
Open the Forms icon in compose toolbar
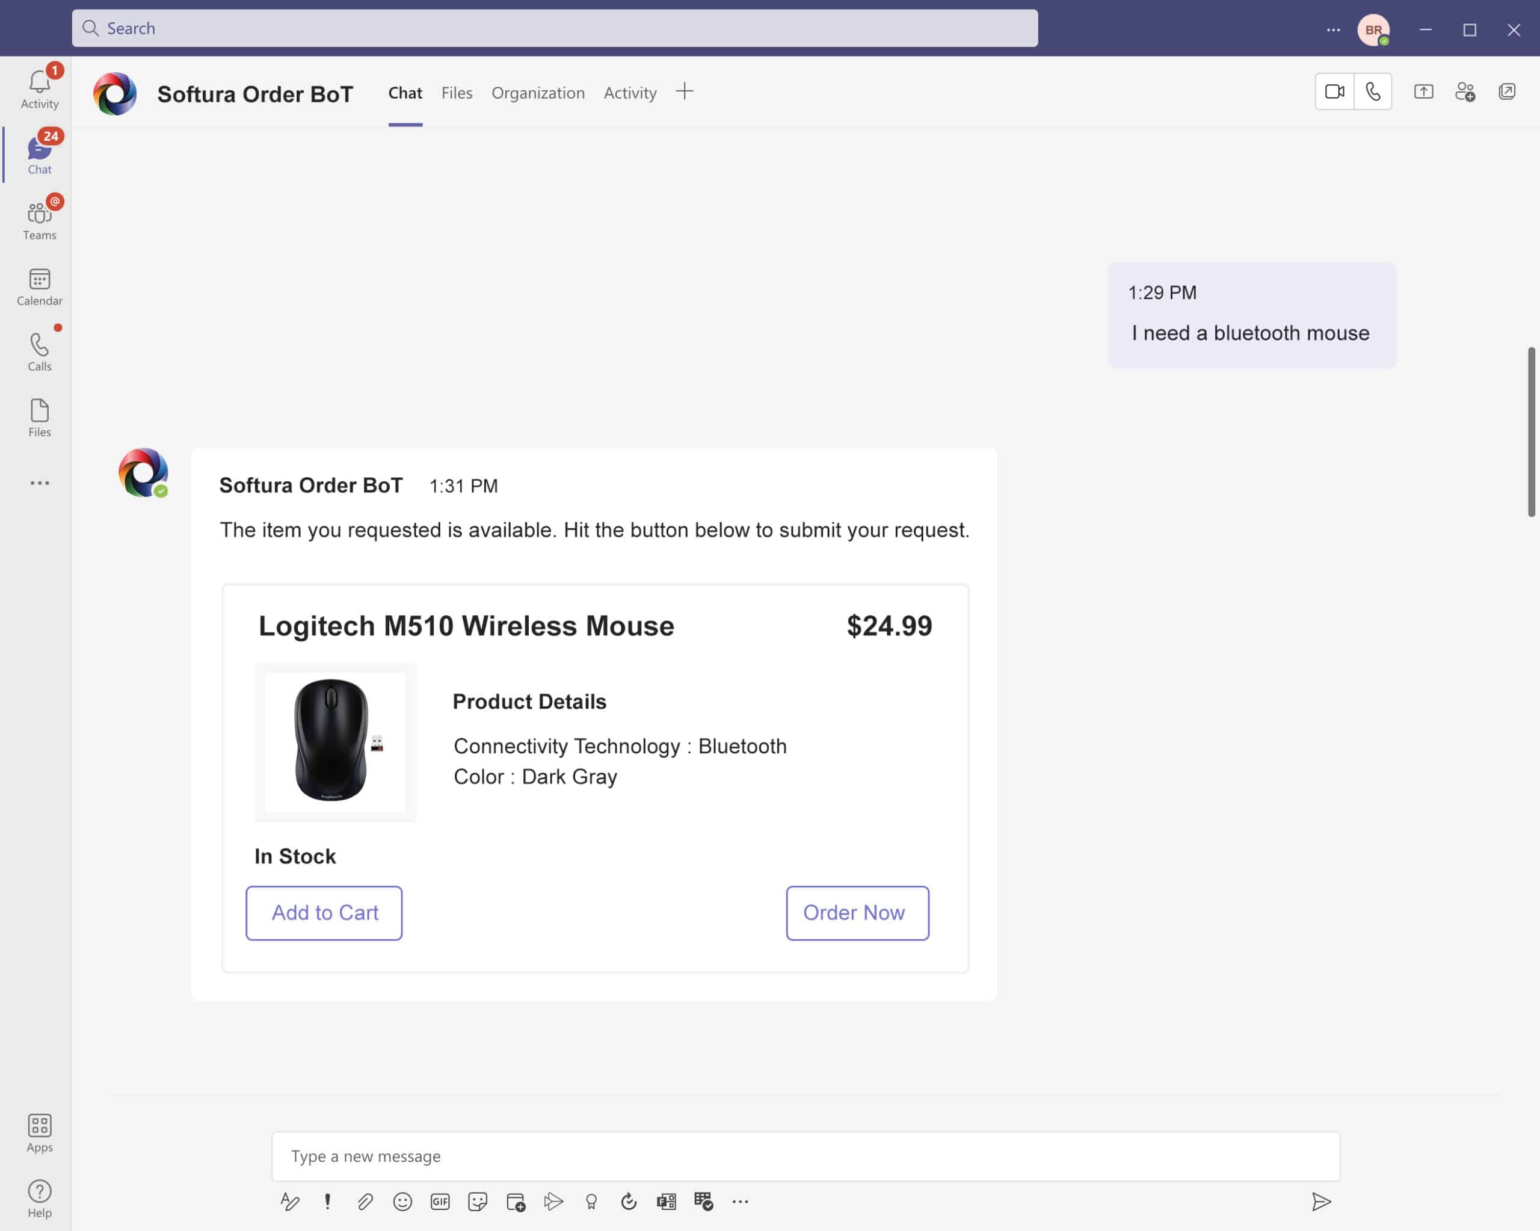(666, 1202)
